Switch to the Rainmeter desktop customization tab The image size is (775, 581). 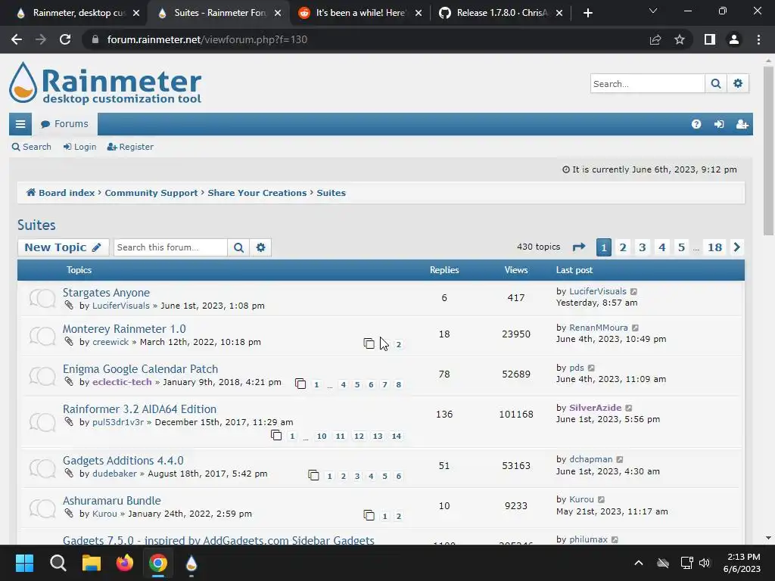coord(79,13)
